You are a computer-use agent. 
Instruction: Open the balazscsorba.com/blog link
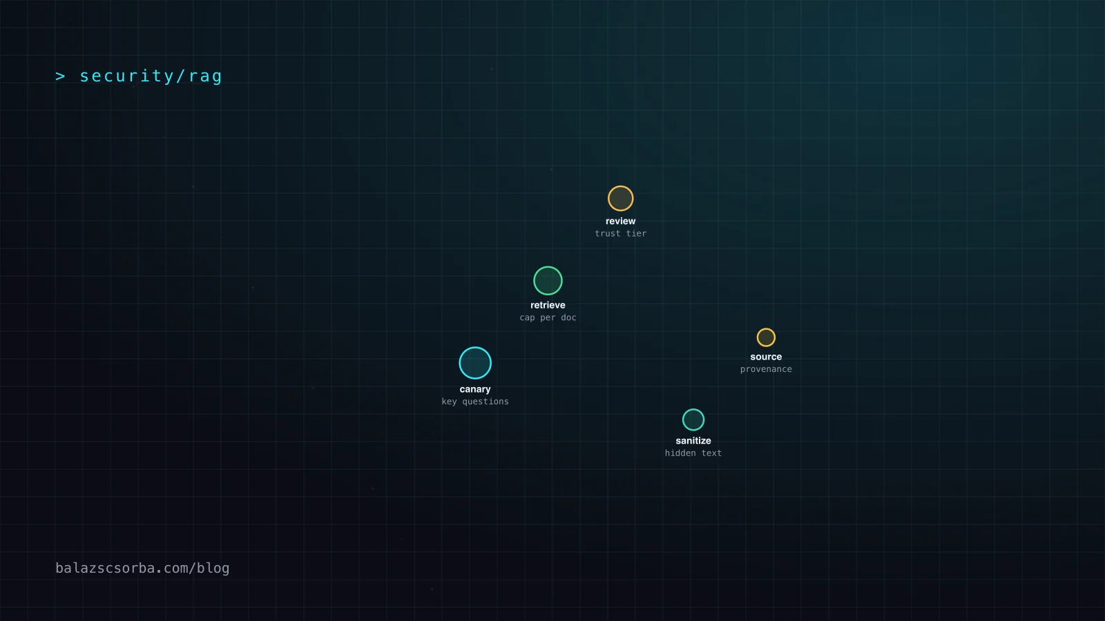[x=142, y=568]
